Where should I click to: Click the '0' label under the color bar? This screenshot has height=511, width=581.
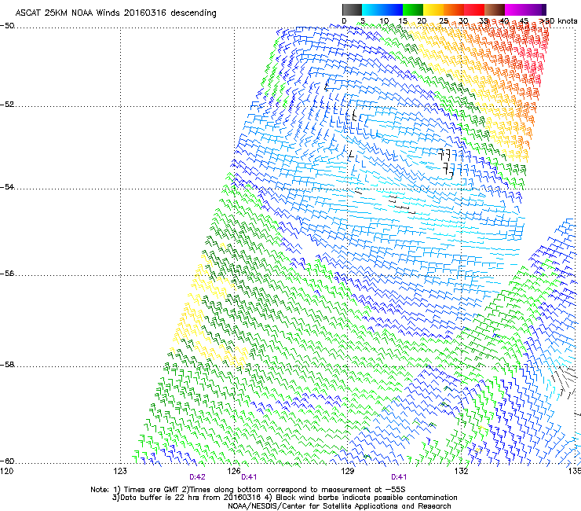pyautogui.click(x=344, y=21)
